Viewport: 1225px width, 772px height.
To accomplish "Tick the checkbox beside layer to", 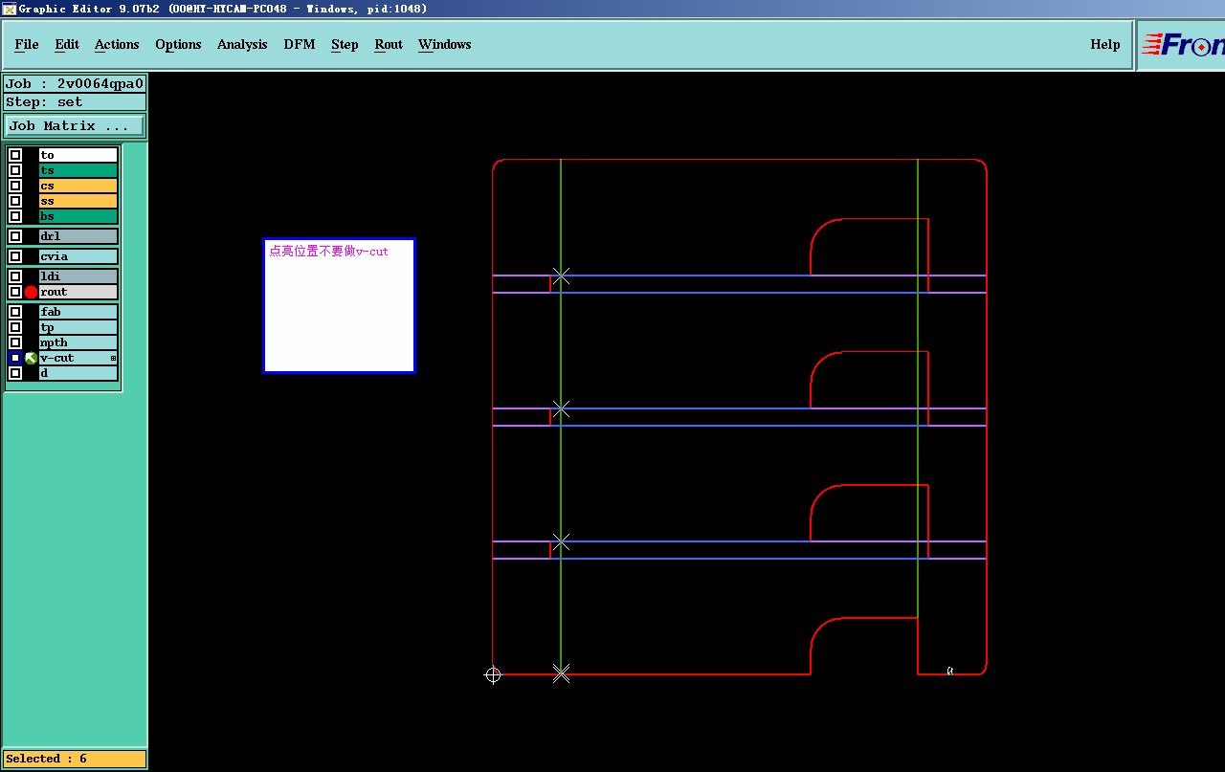I will [x=15, y=155].
